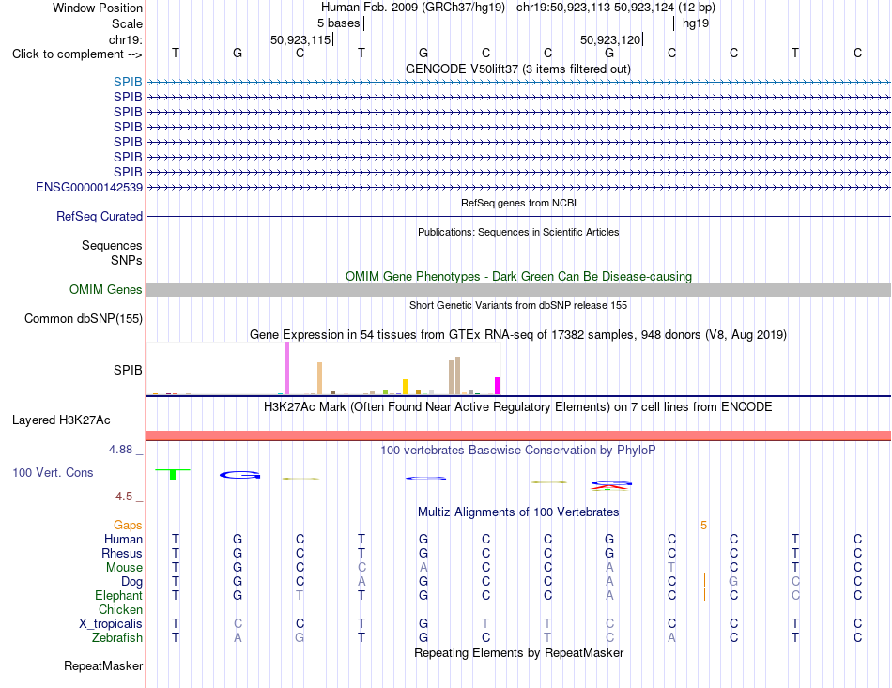The height and width of the screenshot is (688, 892).
Task: Open 'Repeating Elements by RepeatMasker' title
Action: (x=518, y=652)
